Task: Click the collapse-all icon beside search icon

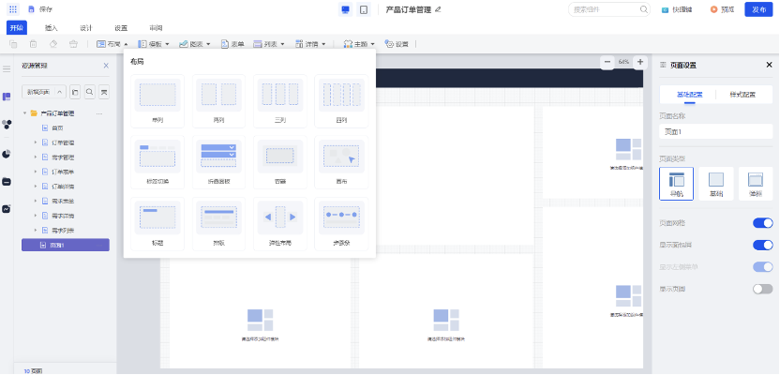Action: 104,92
